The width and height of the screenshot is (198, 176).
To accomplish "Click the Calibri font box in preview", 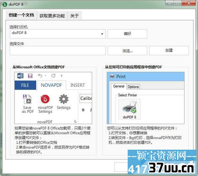I will pyautogui.click(x=86, y=98).
